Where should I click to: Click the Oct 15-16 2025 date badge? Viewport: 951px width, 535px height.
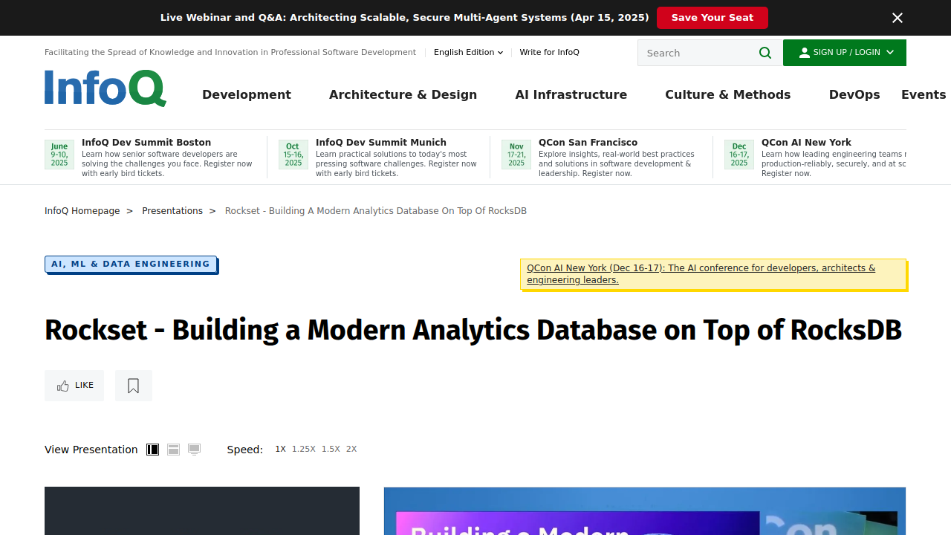tap(293, 155)
